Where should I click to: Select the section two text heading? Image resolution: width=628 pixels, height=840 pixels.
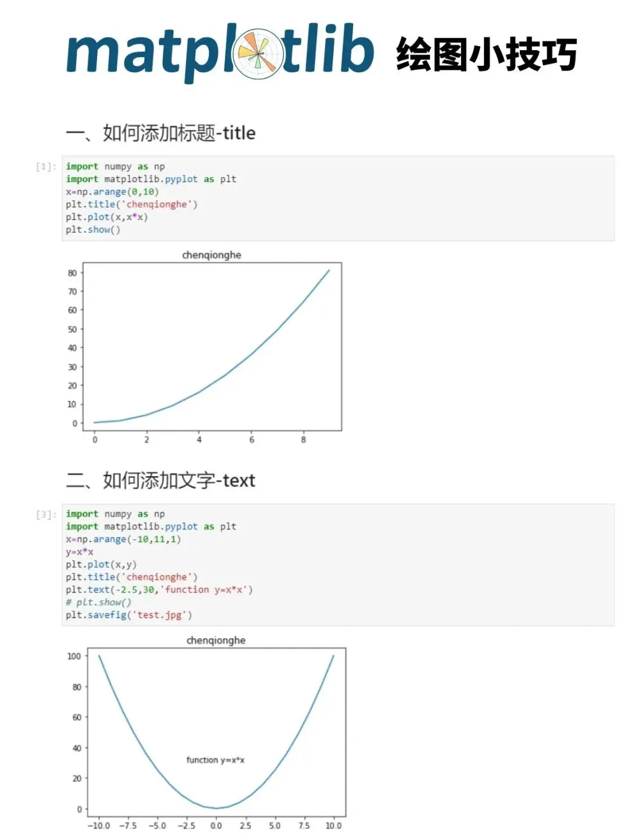pyautogui.click(x=160, y=480)
